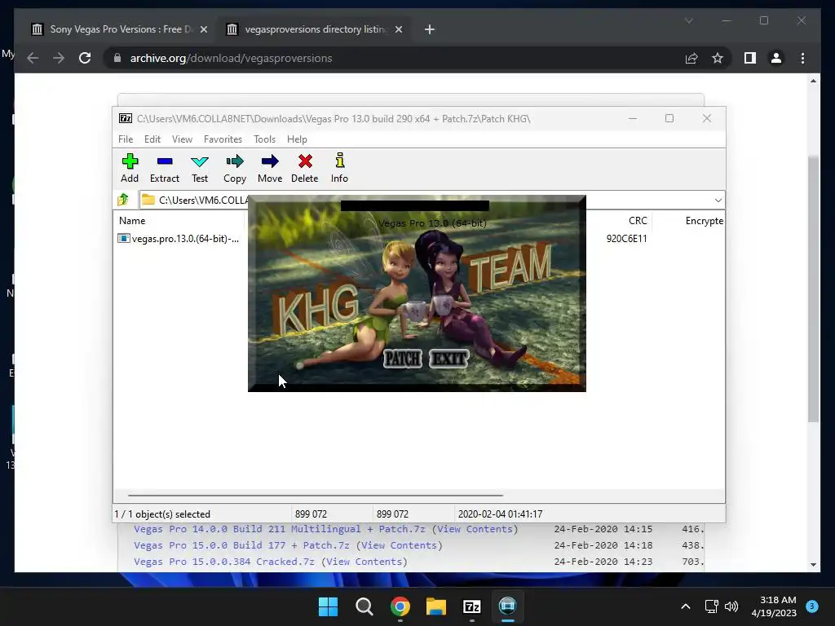Click the Extract toolbar icon
This screenshot has height=626, width=835.
point(164,168)
